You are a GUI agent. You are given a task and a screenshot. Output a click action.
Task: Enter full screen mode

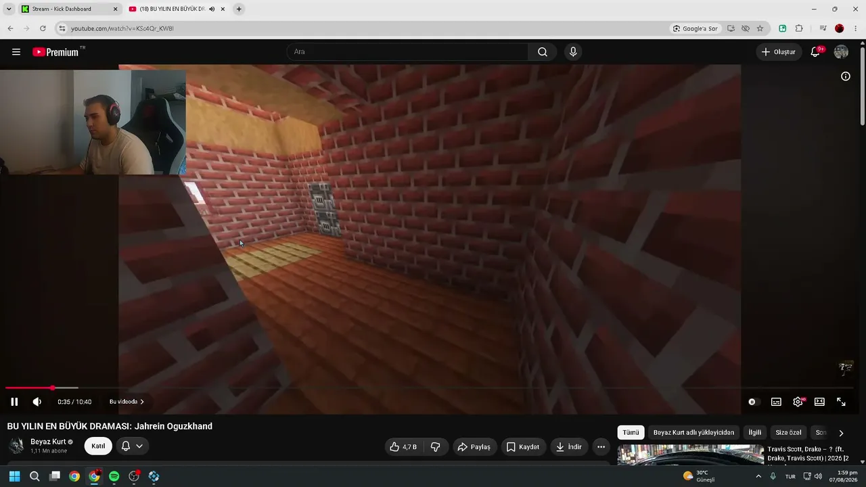pyautogui.click(x=841, y=402)
